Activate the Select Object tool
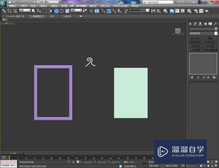 [x=33, y=10]
